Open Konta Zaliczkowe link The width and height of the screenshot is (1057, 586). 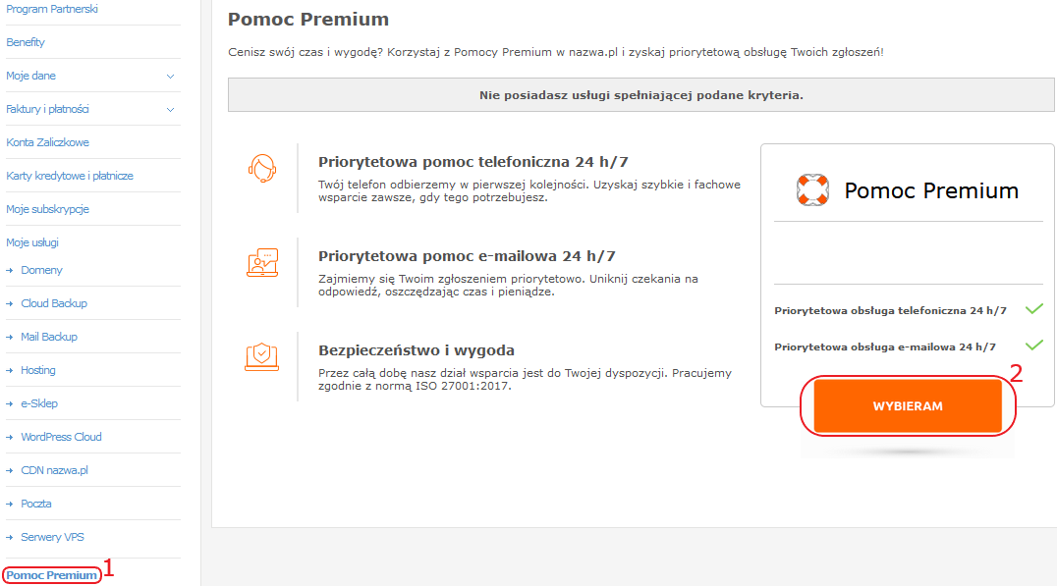pyautogui.click(x=48, y=142)
